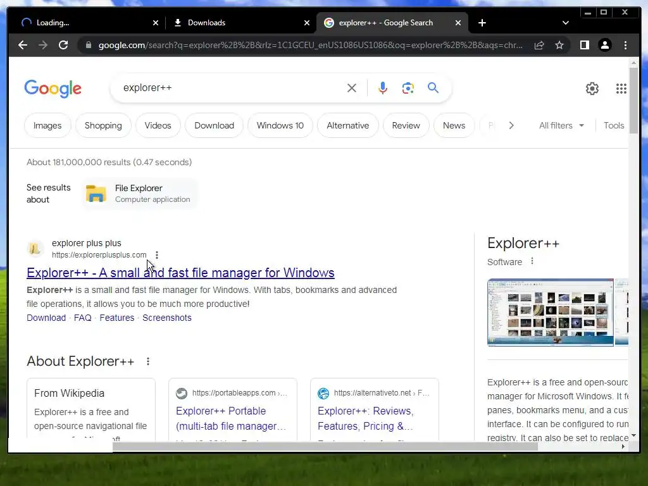Open the Features sitelink
Image resolution: width=648 pixels, height=486 pixels.
pos(117,318)
